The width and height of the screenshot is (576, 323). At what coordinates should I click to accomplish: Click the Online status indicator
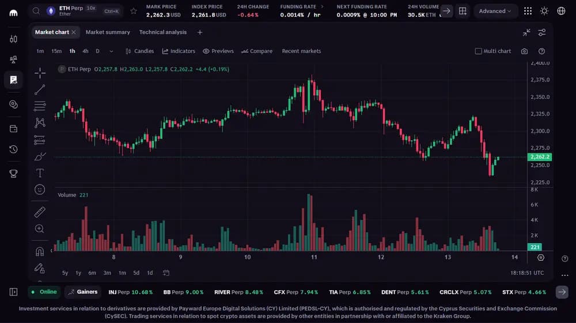click(44, 292)
